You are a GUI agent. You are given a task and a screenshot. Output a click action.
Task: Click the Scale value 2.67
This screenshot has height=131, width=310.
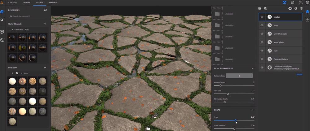pyautogui.click(x=253, y=117)
